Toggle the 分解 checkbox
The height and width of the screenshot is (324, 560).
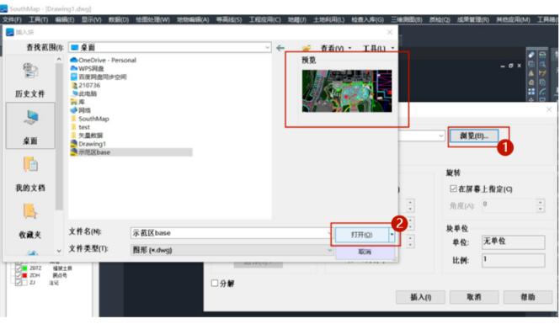pos(215,284)
